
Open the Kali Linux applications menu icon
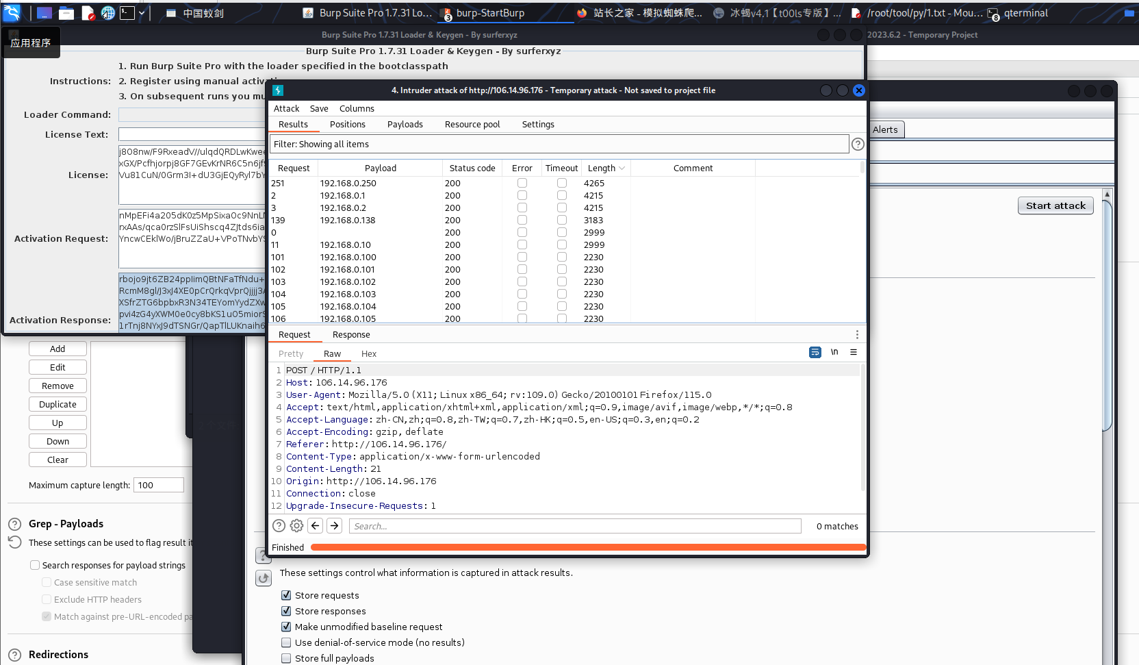coord(12,12)
